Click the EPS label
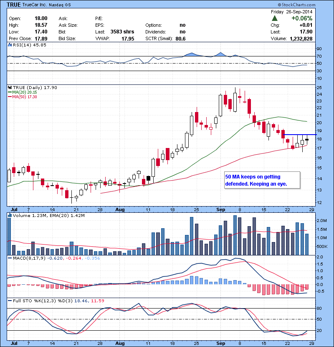Viewport: 334px width, 347px height. coord(100,25)
